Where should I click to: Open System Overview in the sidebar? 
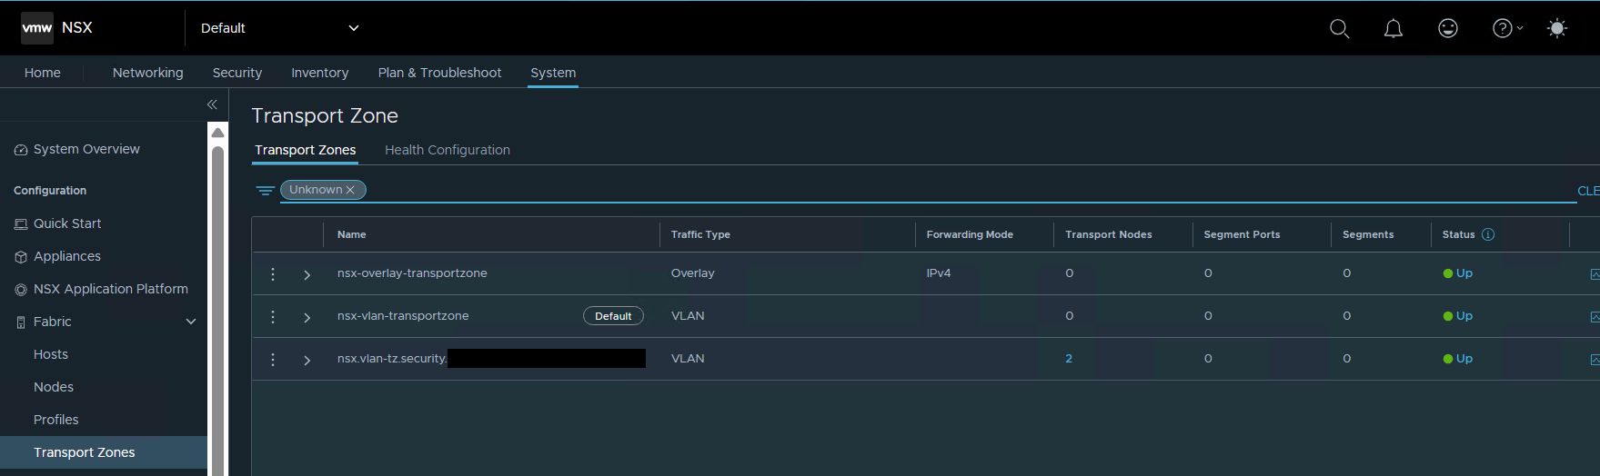click(x=86, y=149)
